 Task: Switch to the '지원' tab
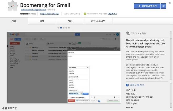pos(70,21)
